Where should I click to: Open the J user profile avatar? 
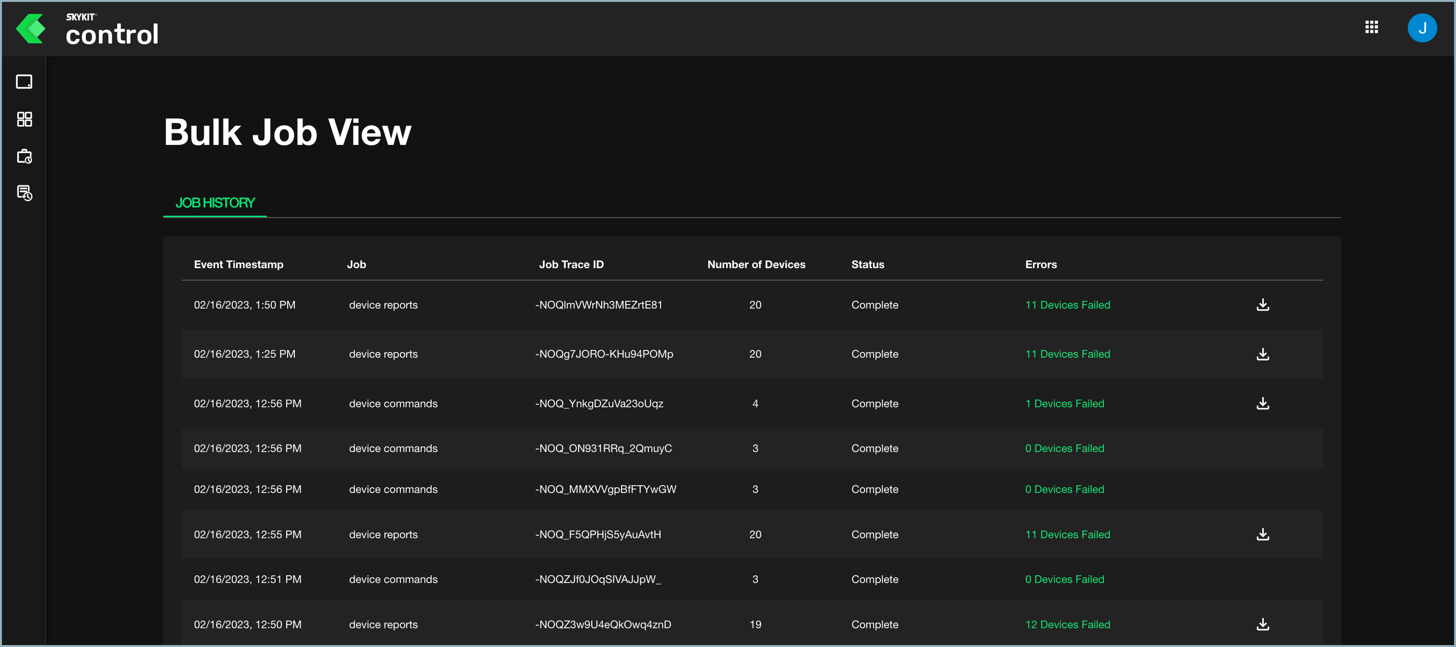click(1422, 27)
